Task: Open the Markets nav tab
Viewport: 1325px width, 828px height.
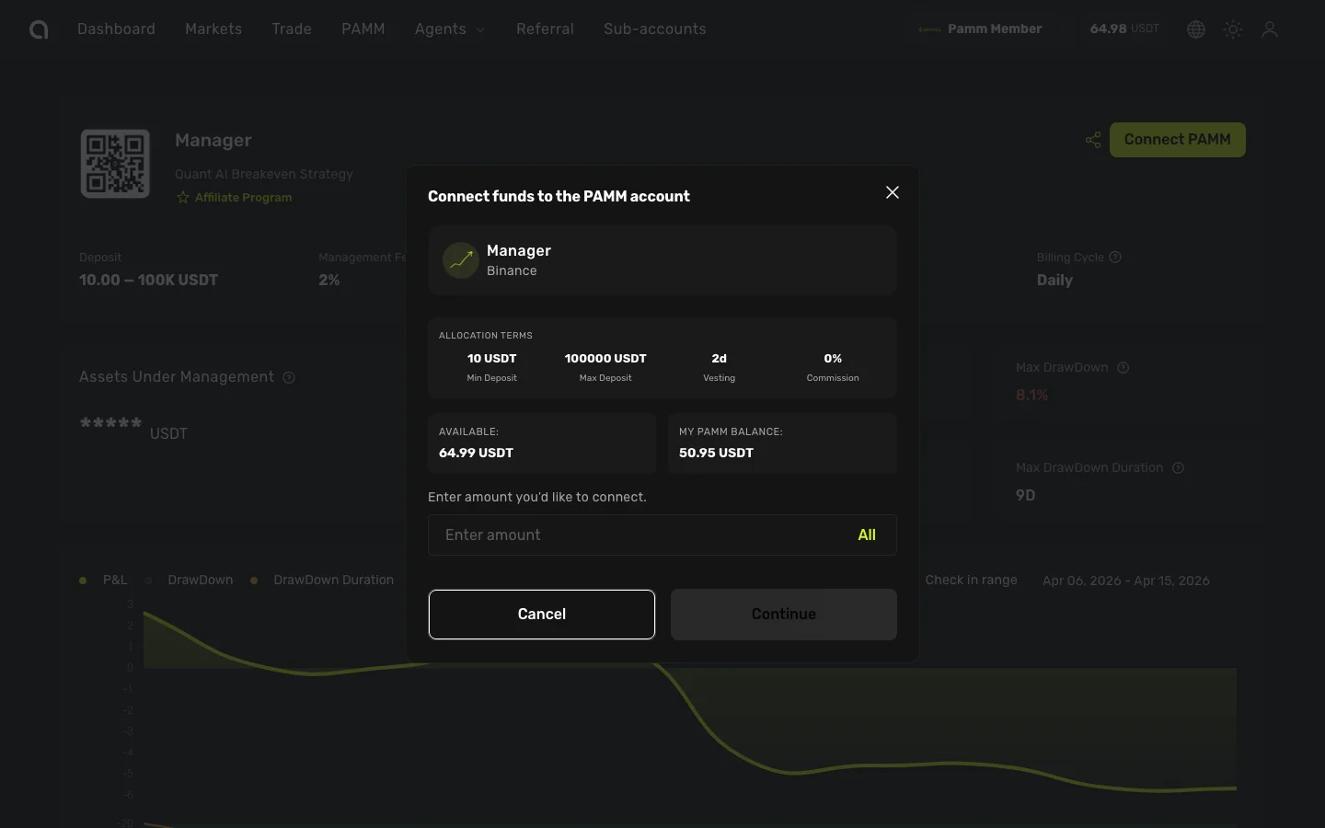Action: pyautogui.click(x=213, y=29)
